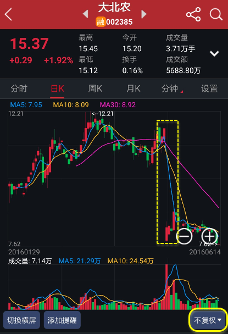Tap the 成交额 value 5688.80万
228x334 pixels.
pyautogui.click(x=183, y=70)
